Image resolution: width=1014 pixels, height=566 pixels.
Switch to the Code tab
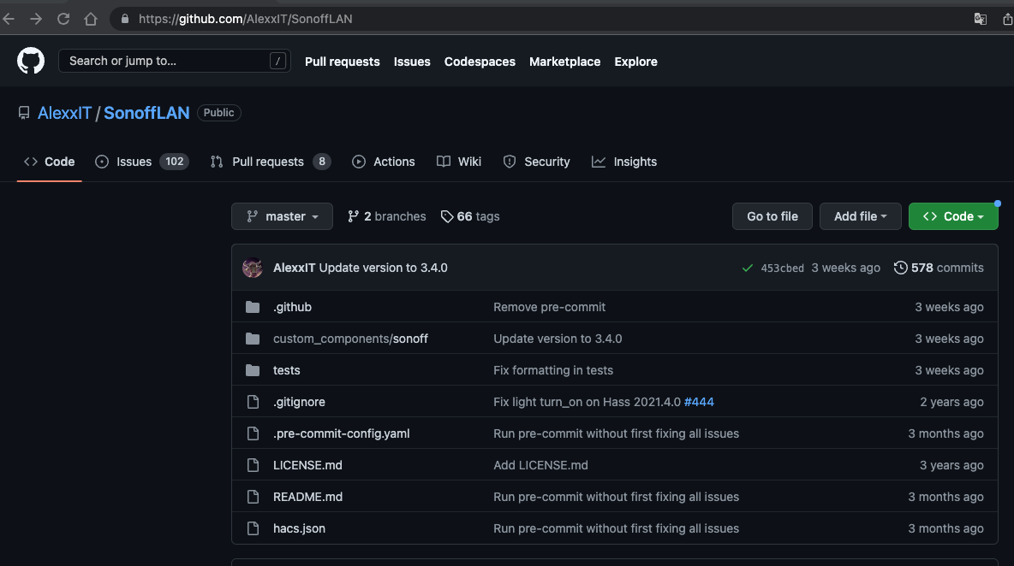coord(49,162)
